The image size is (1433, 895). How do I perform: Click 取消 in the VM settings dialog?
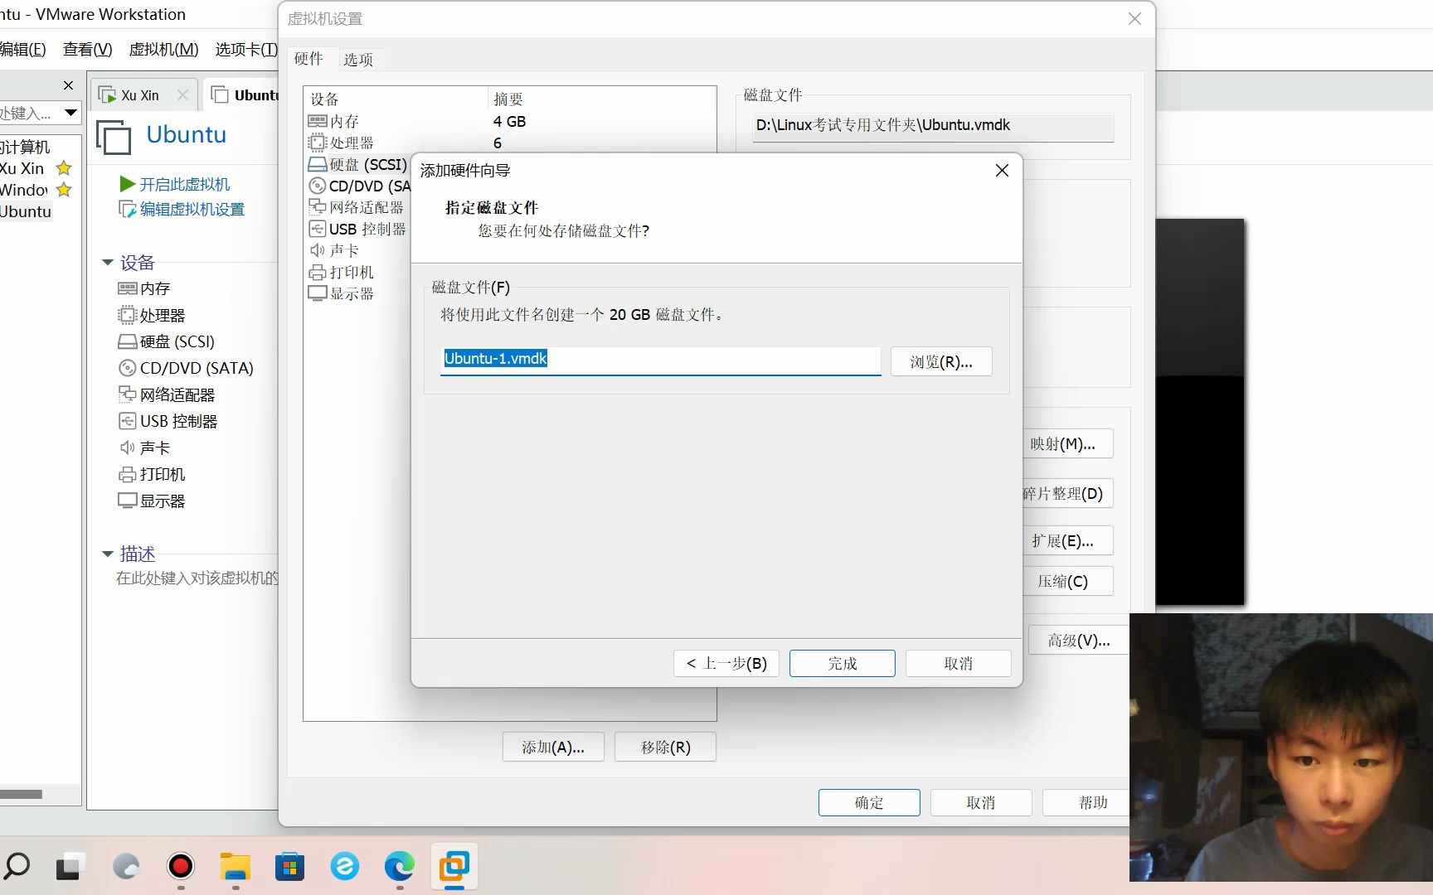(x=981, y=802)
